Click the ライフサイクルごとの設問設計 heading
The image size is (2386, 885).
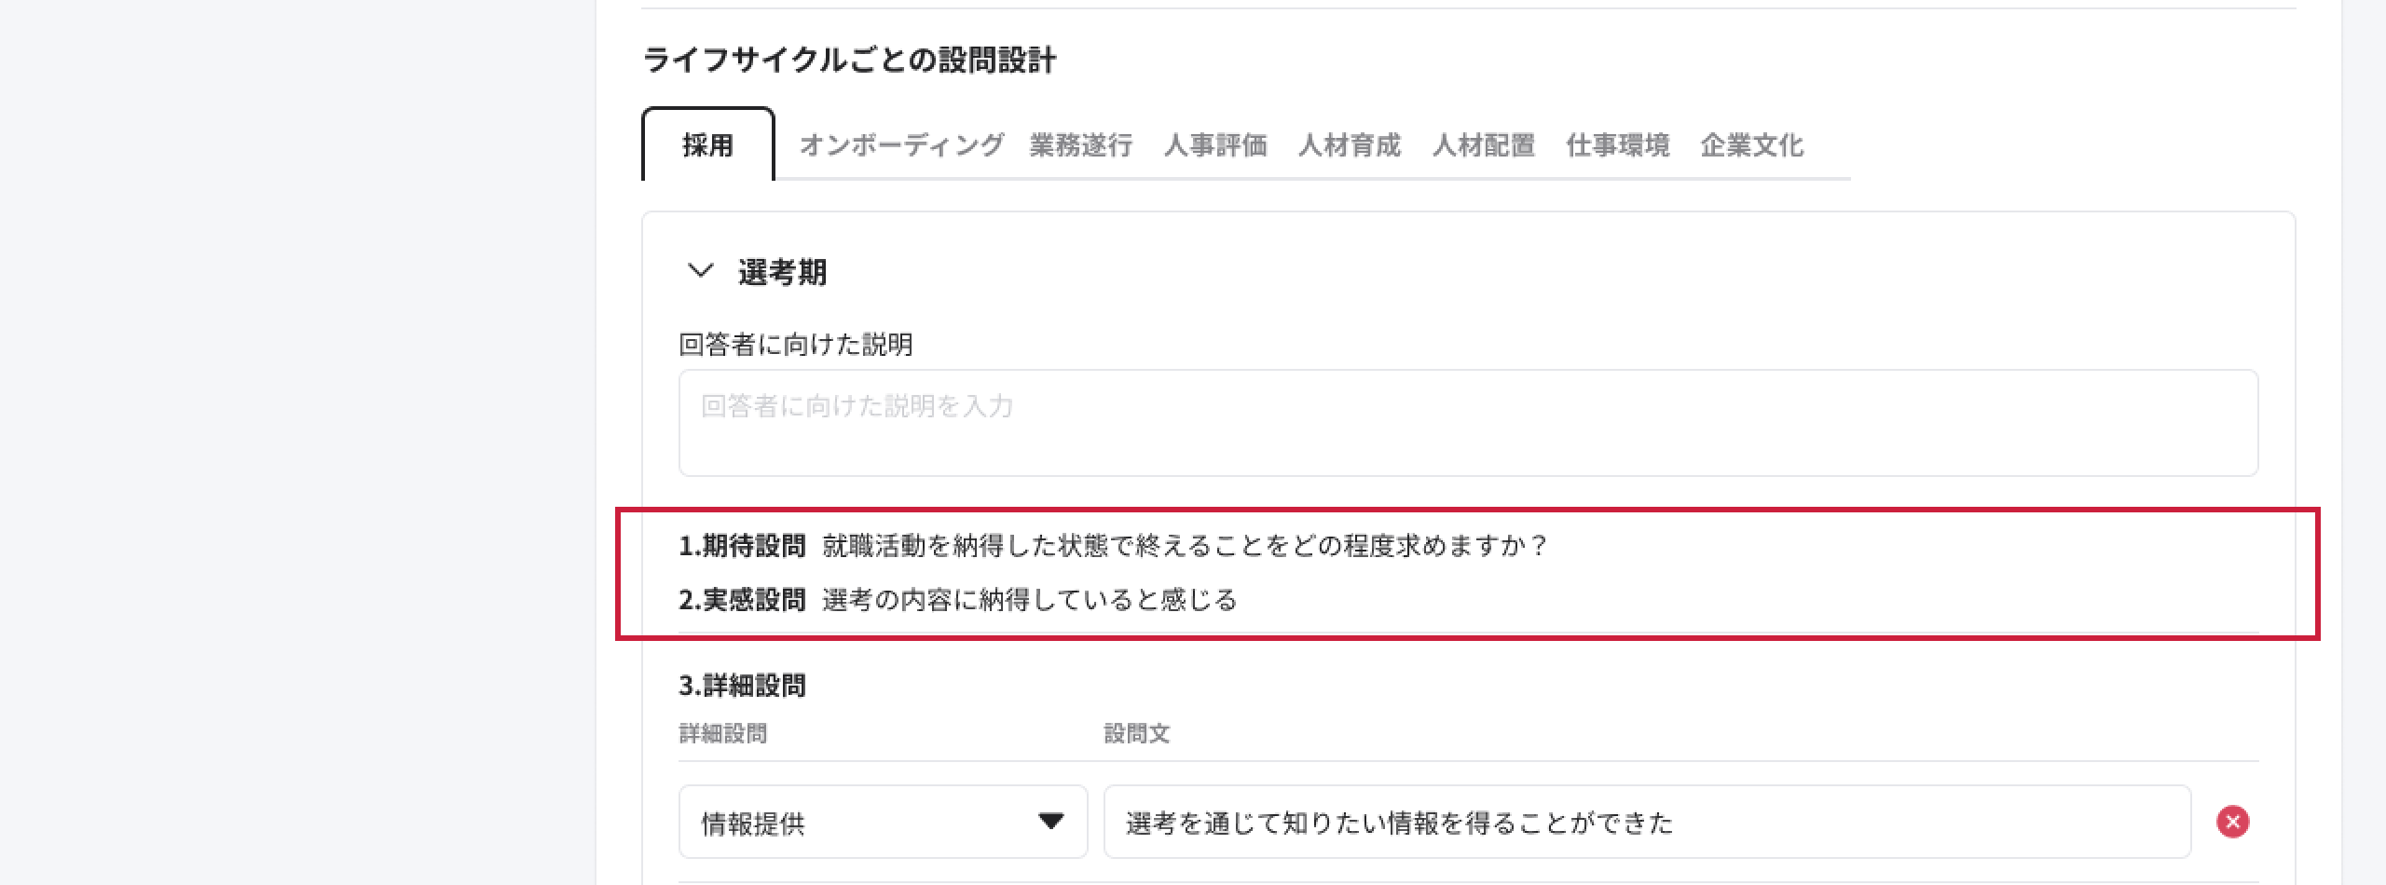(x=849, y=61)
